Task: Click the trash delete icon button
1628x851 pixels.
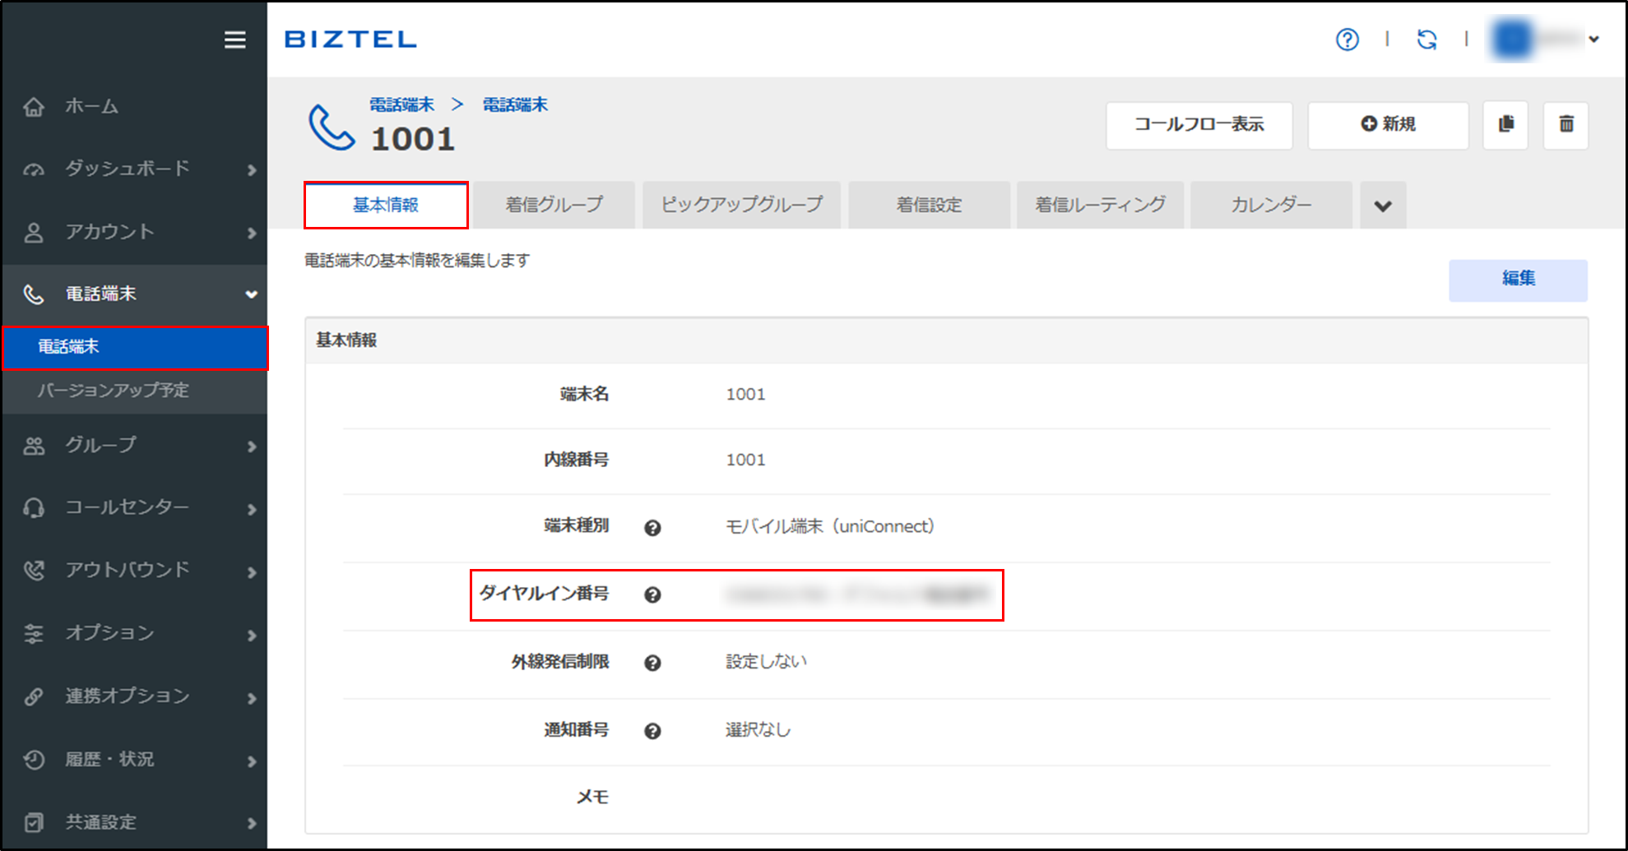Action: [x=1565, y=125]
